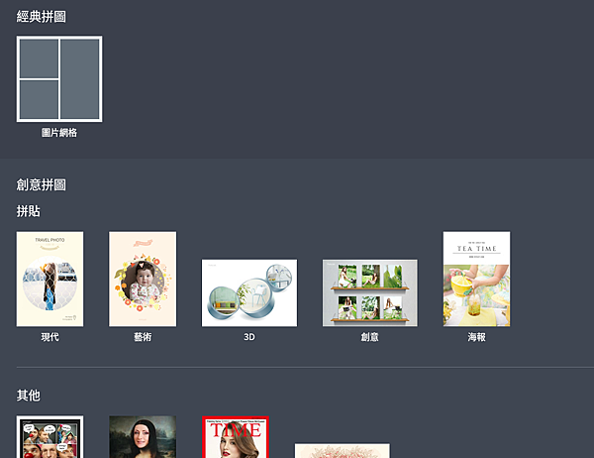594x458 pixels.
Task: Click the 其他 section heading
Action: point(29,395)
